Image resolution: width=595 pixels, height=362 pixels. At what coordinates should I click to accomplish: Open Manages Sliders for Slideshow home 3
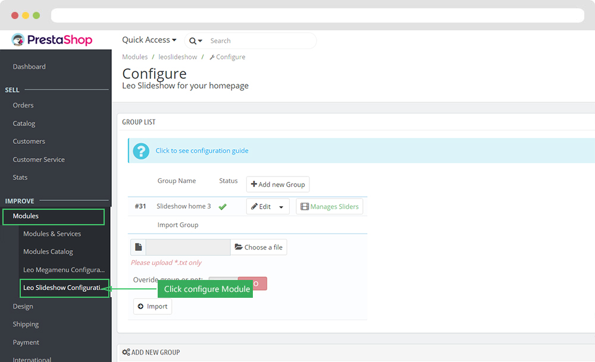pyautogui.click(x=330, y=207)
